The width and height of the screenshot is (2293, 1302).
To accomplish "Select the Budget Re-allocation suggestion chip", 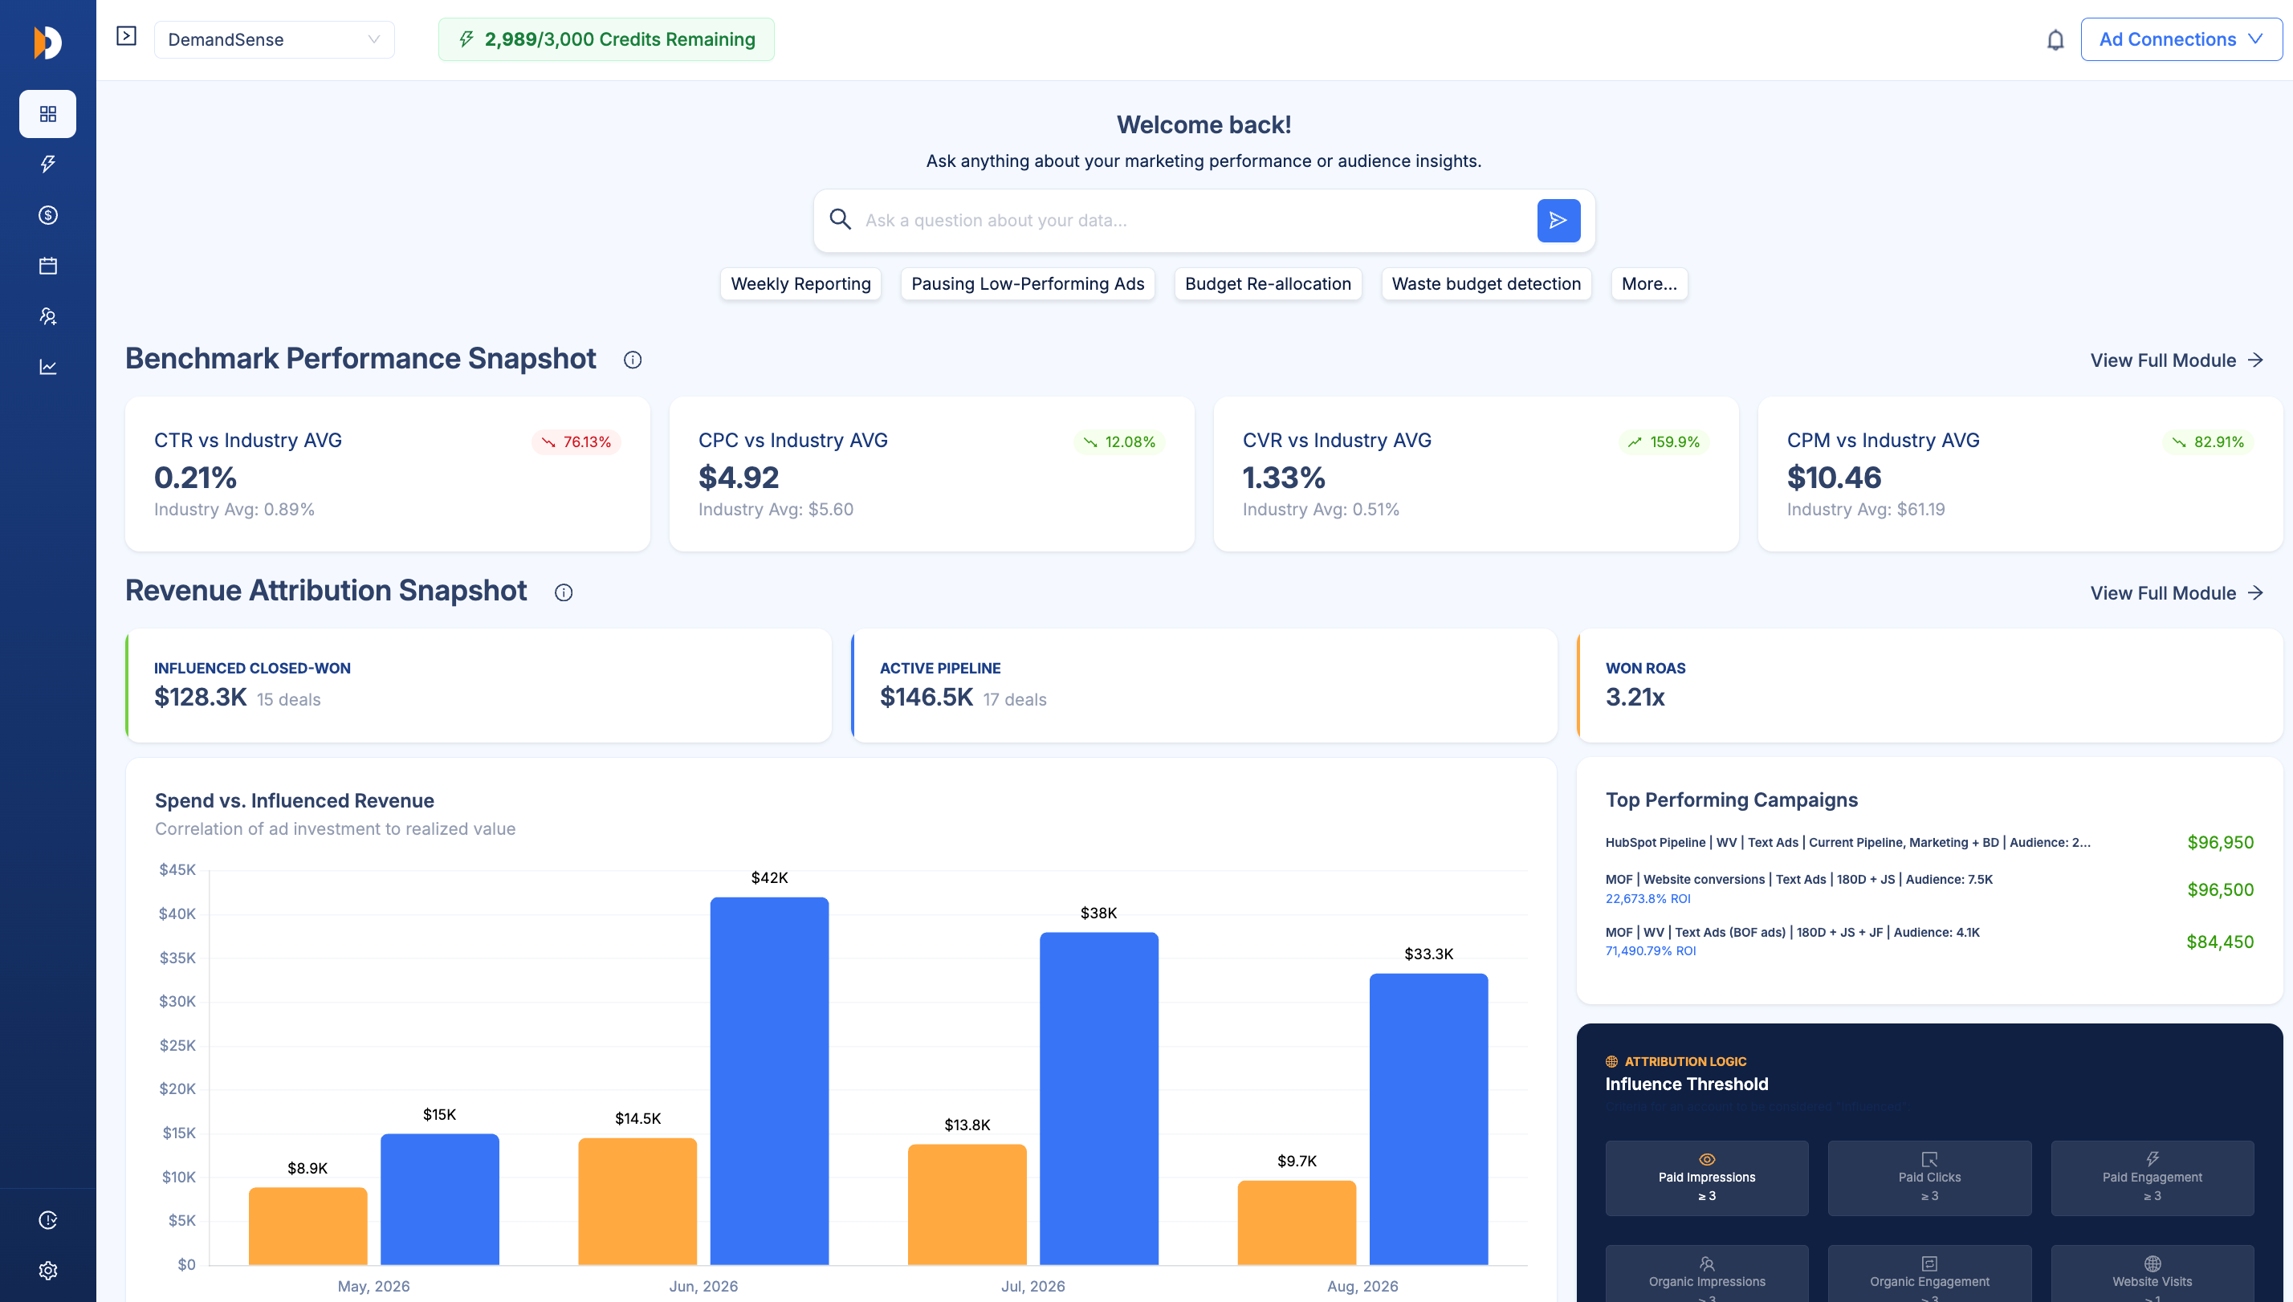I will (x=1267, y=283).
